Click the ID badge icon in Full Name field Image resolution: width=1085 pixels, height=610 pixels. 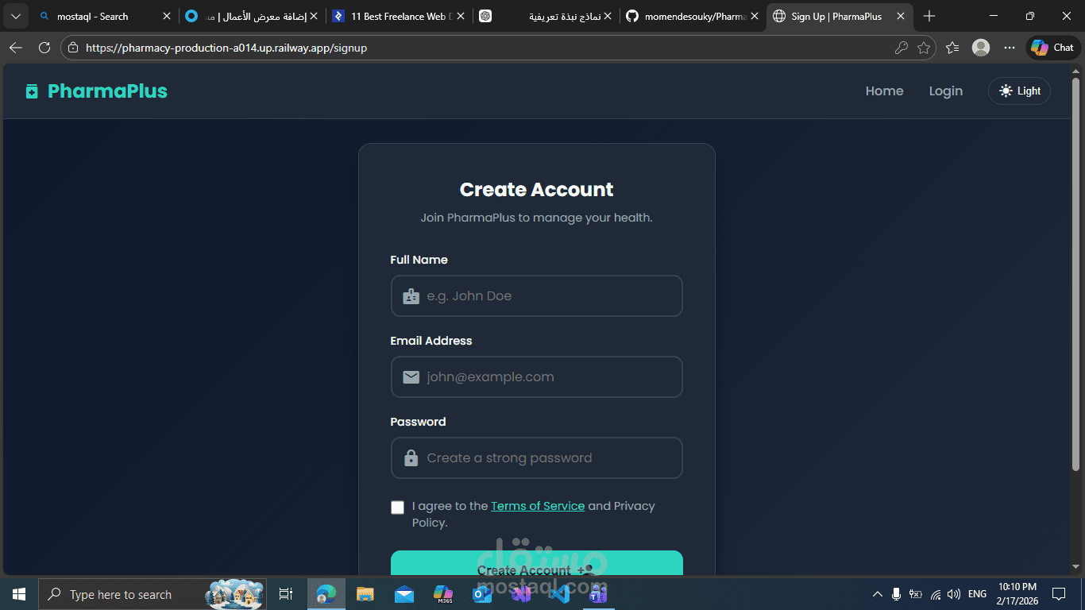(x=411, y=296)
